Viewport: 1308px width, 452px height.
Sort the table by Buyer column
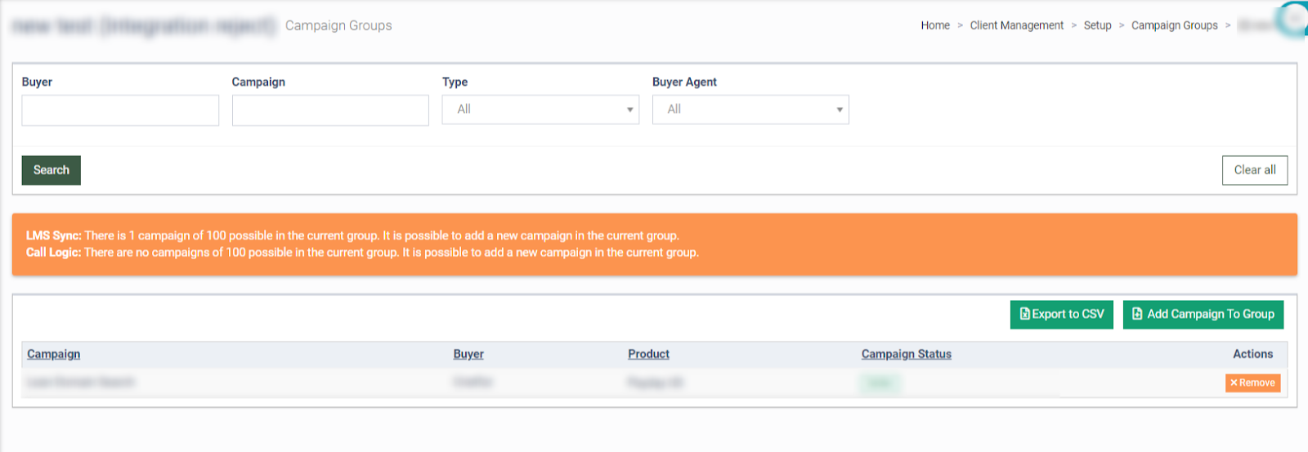pos(468,354)
